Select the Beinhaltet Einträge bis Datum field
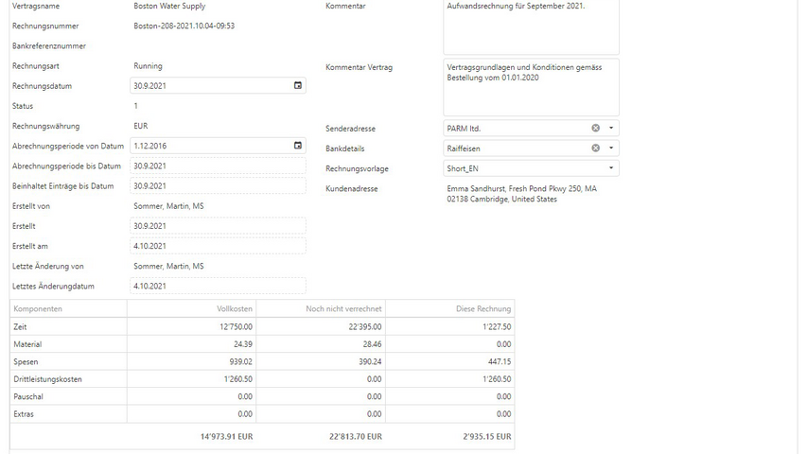 (218, 186)
